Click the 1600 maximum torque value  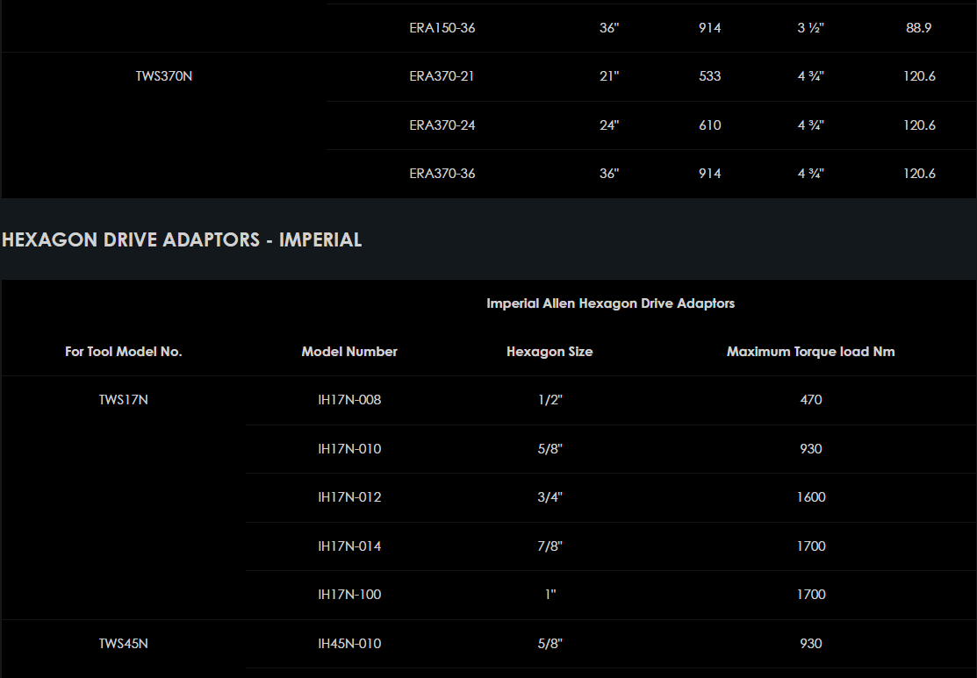[810, 497]
